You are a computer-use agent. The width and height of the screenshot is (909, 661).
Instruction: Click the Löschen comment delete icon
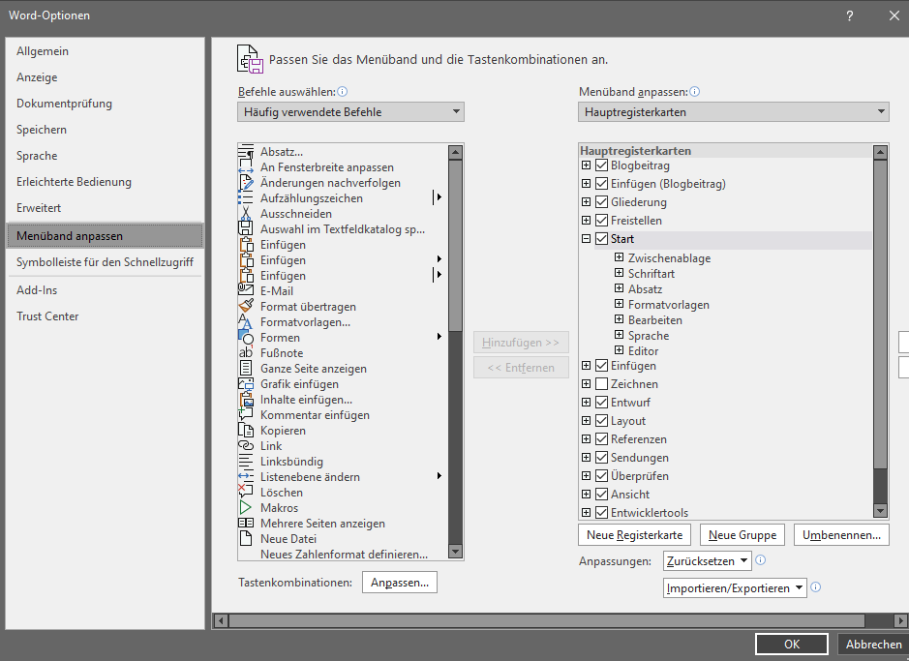(x=246, y=493)
